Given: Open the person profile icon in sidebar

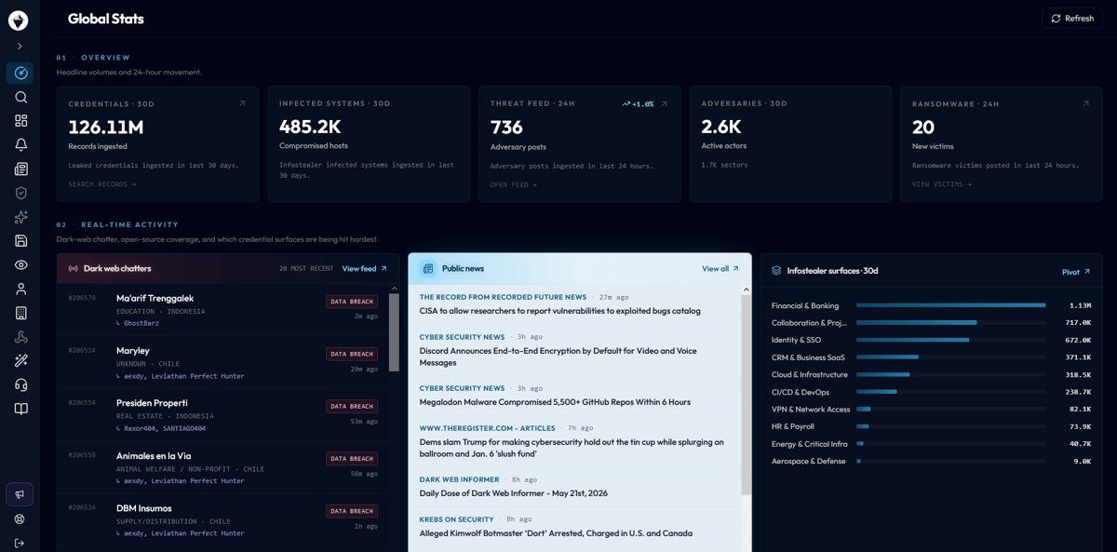Looking at the screenshot, I should (x=20, y=289).
